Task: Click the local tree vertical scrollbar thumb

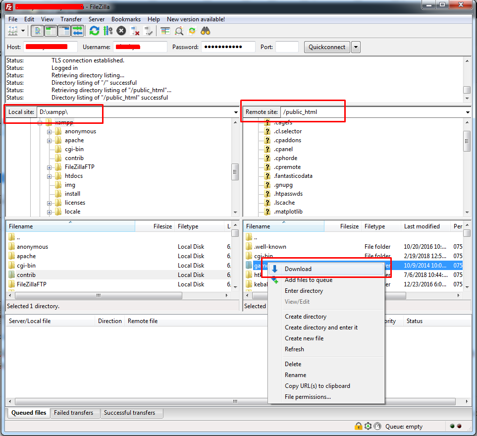Action: (x=235, y=172)
